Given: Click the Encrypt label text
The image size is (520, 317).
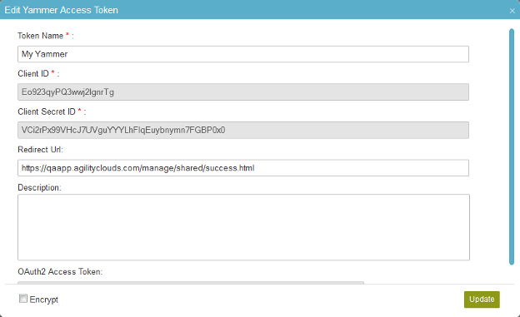Looking at the screenshot, I should (44, 300).
